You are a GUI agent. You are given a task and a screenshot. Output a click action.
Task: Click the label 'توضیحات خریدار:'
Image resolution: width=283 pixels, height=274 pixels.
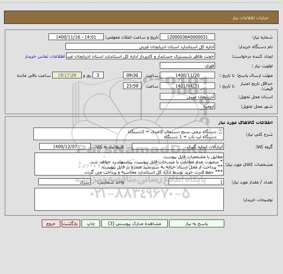pos(258,200)
